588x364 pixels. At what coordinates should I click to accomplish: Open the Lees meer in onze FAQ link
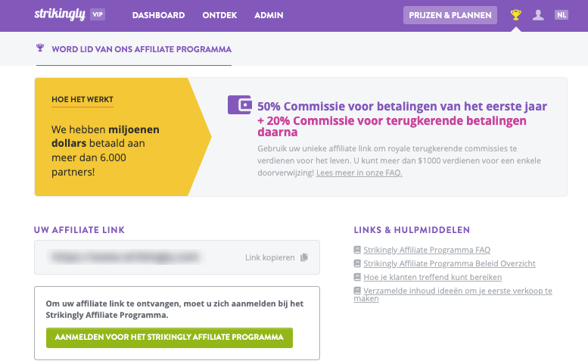(x=359, y=173)
